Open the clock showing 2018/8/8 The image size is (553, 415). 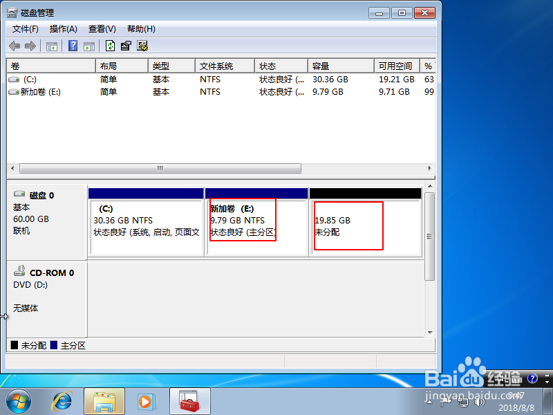[x=516, y=402]
